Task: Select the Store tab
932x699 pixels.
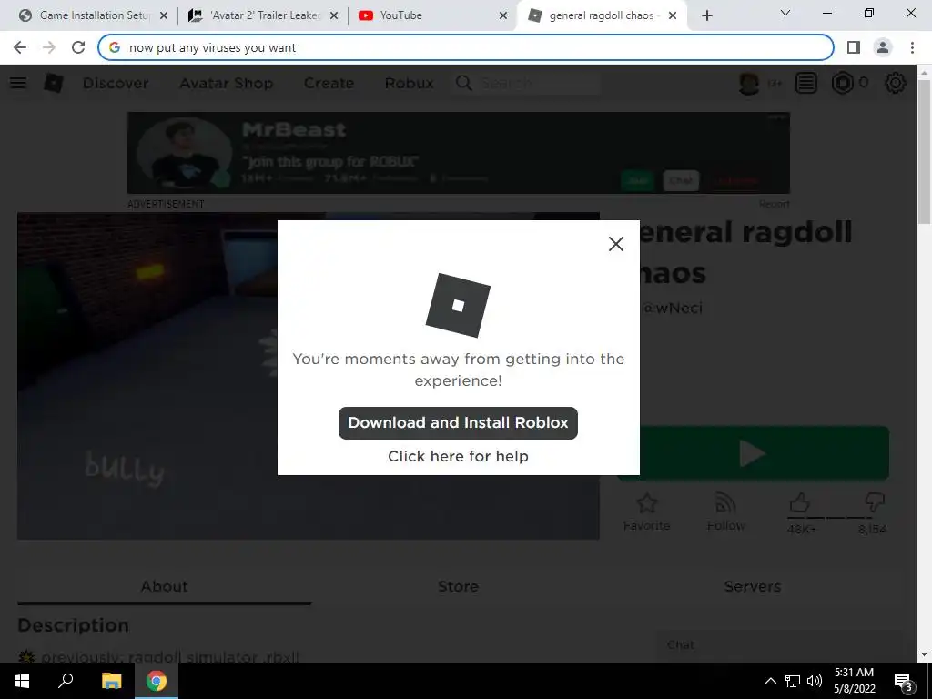Action: click(459, 587)
